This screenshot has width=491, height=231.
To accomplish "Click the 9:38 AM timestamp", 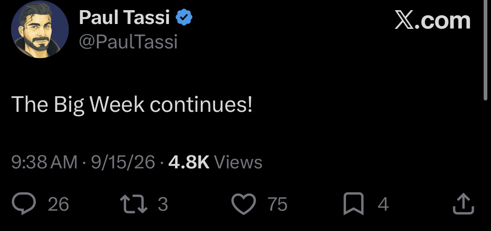I will point(44,162).
